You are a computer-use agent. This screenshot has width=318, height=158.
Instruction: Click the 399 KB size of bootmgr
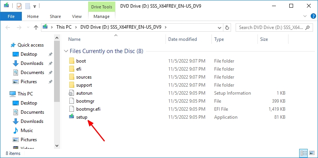[279, 101]
